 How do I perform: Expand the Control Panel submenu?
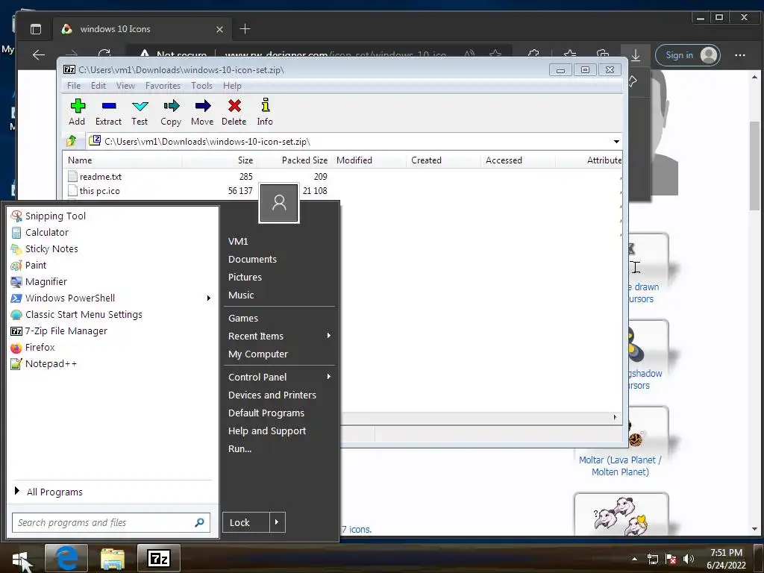(329, 377)
